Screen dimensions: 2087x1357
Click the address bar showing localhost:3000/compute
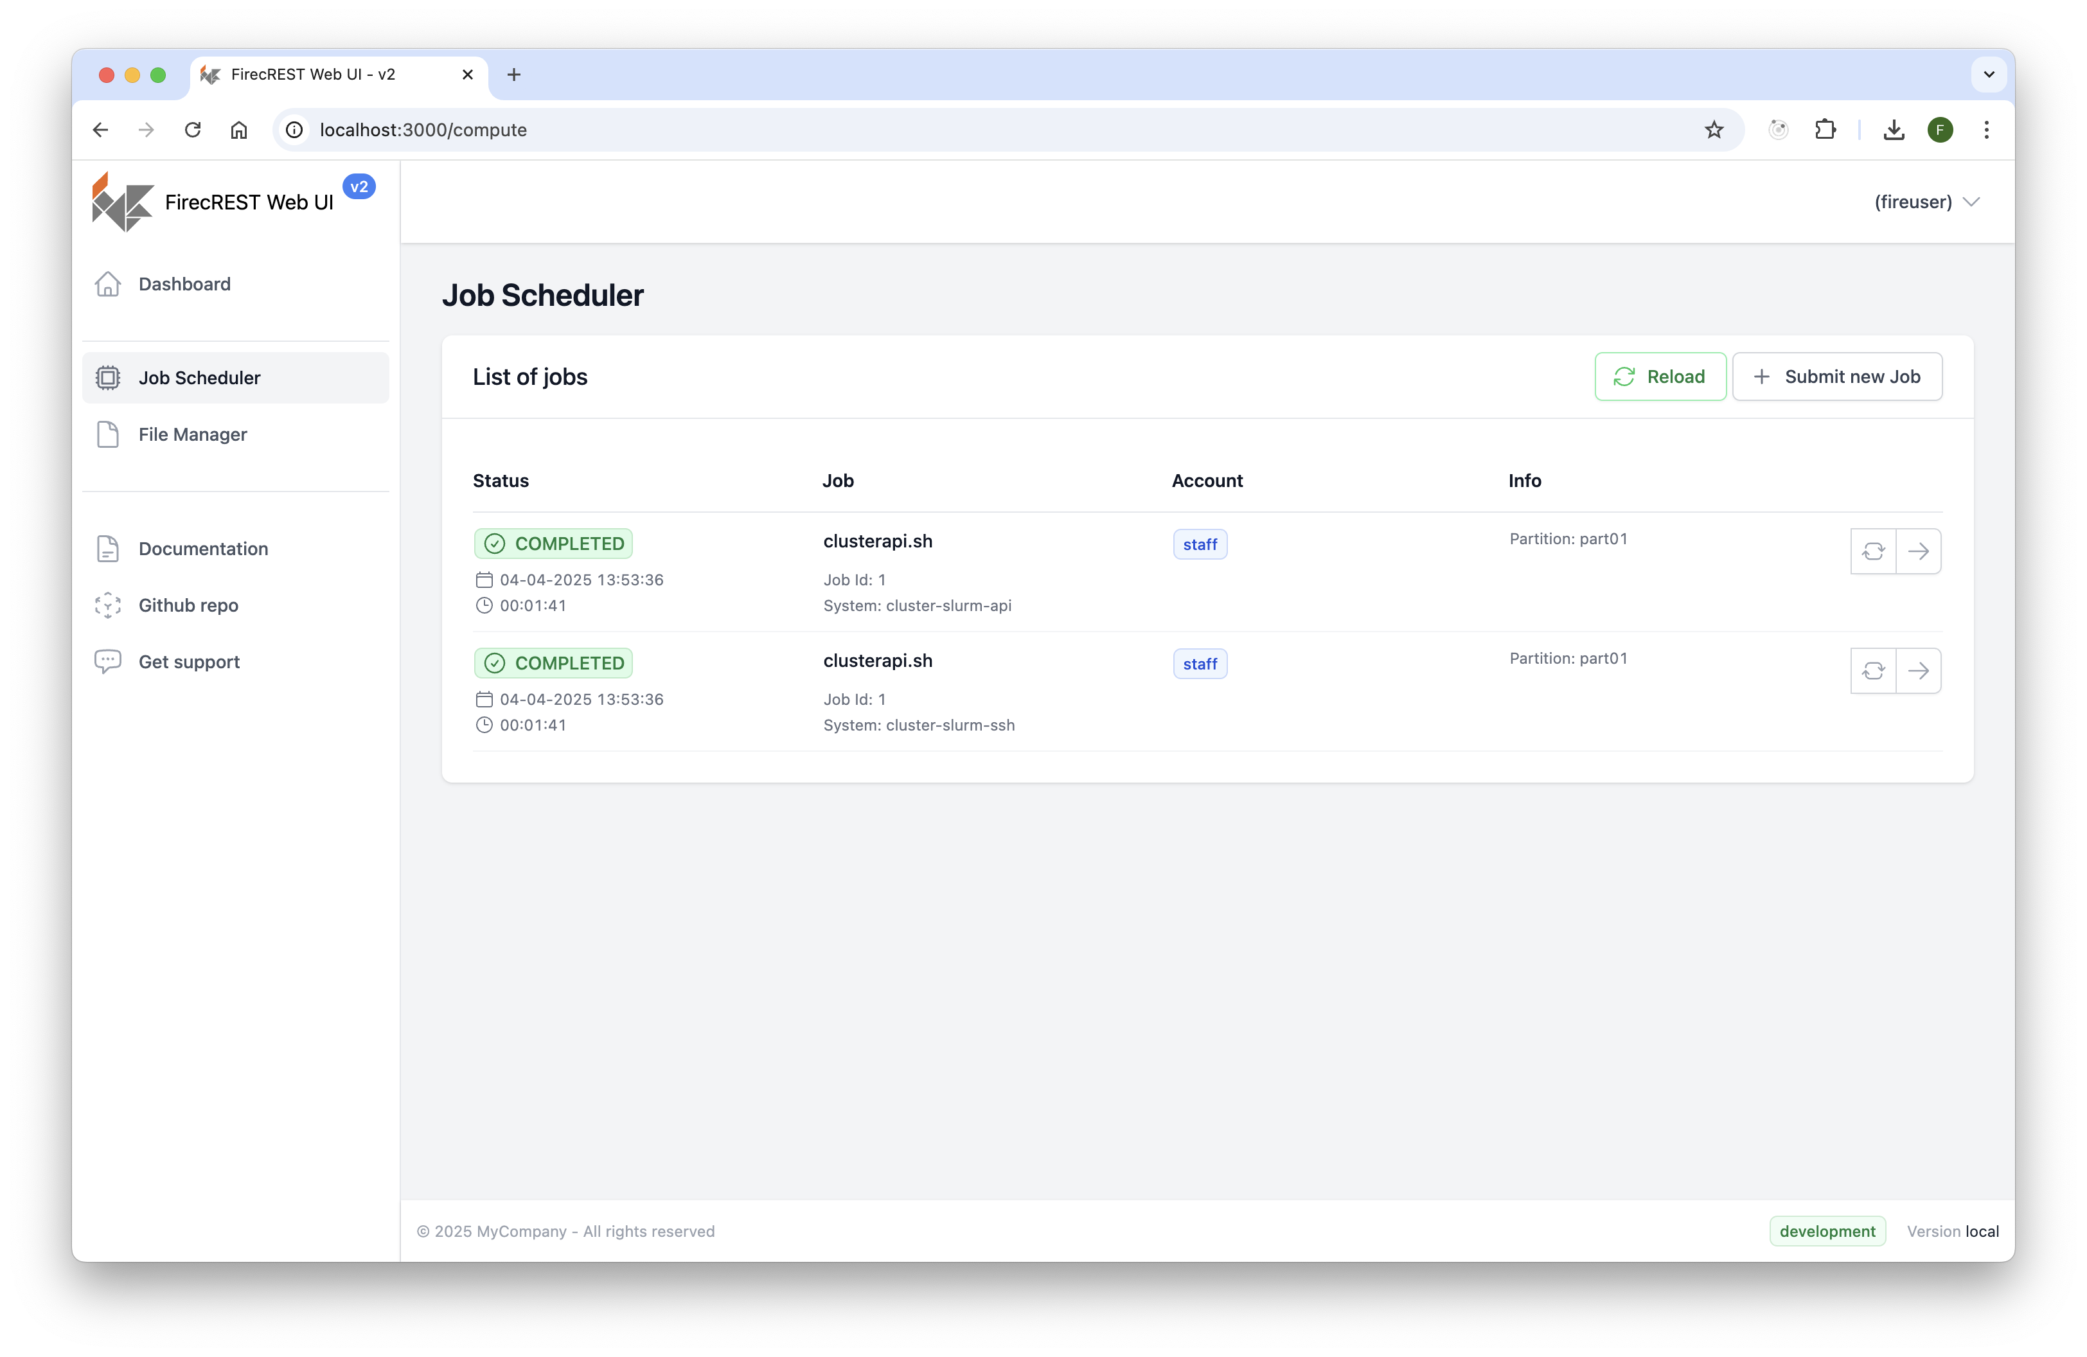1008,130
